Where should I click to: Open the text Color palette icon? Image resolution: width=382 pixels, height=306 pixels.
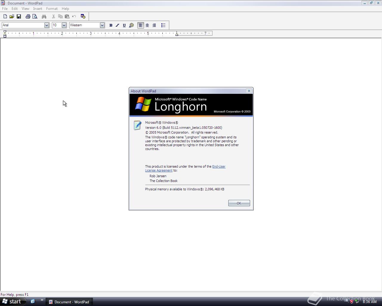tap(131, 25)
